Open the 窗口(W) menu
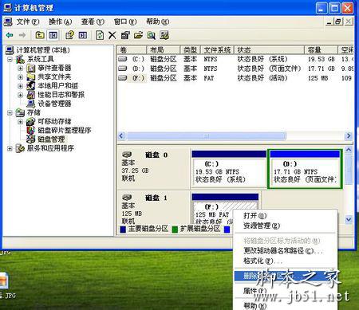This screenshot has width=359, height=310. [125, 22]
